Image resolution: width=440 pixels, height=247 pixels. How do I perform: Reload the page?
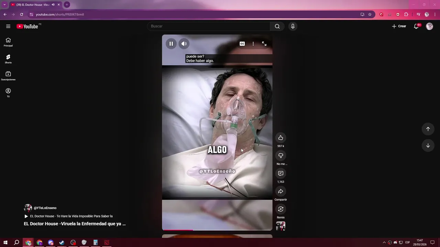(x=21, y=14)
